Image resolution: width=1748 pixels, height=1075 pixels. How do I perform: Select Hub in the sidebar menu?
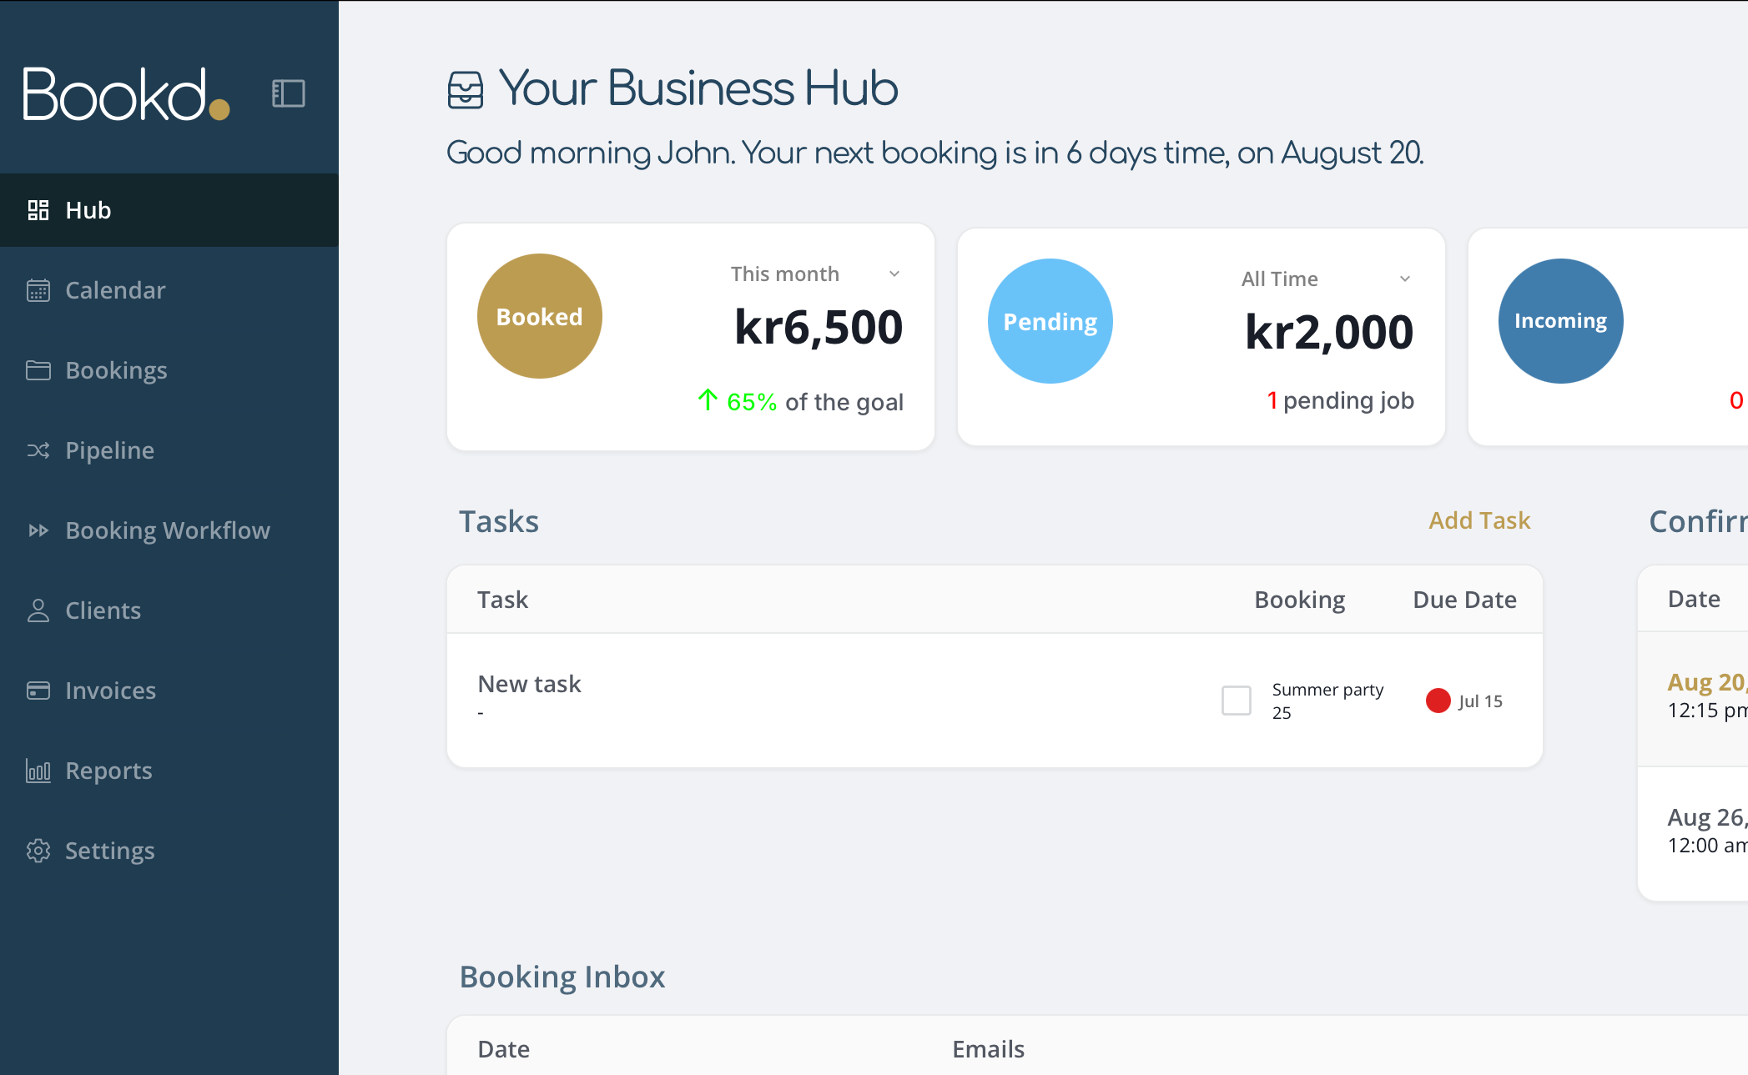[x=88, y=210]
